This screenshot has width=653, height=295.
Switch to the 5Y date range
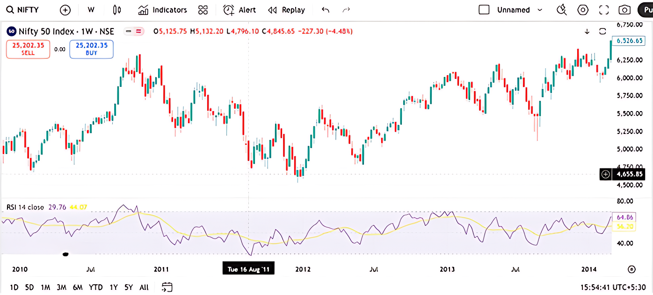pyautogui.click(x=129, y=287)
